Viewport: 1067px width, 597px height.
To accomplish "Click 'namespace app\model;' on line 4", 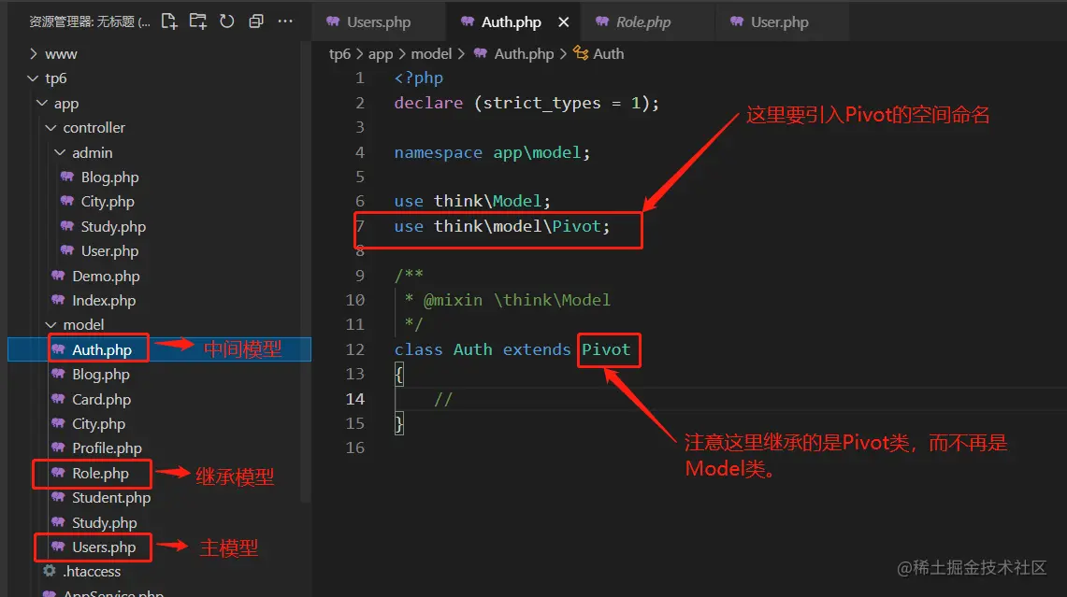I will click(492, 152).
